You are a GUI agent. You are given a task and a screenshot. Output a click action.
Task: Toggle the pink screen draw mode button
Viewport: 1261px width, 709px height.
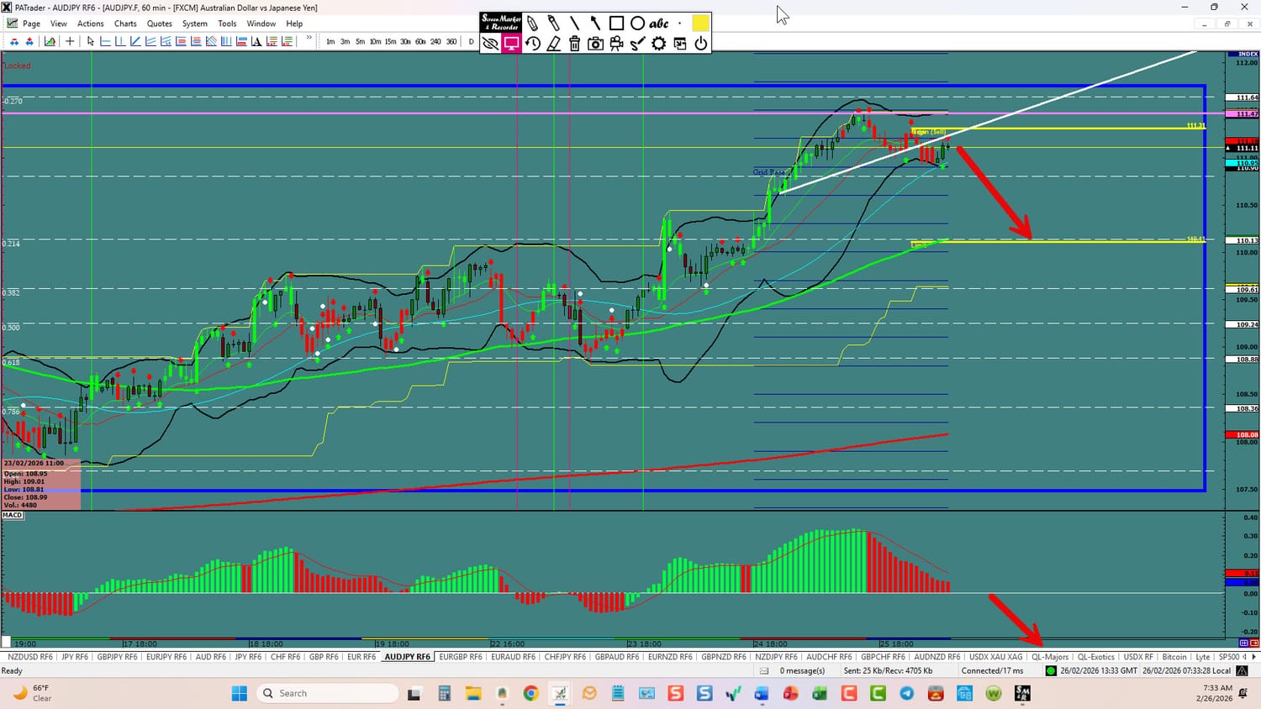tap(511, 44)
